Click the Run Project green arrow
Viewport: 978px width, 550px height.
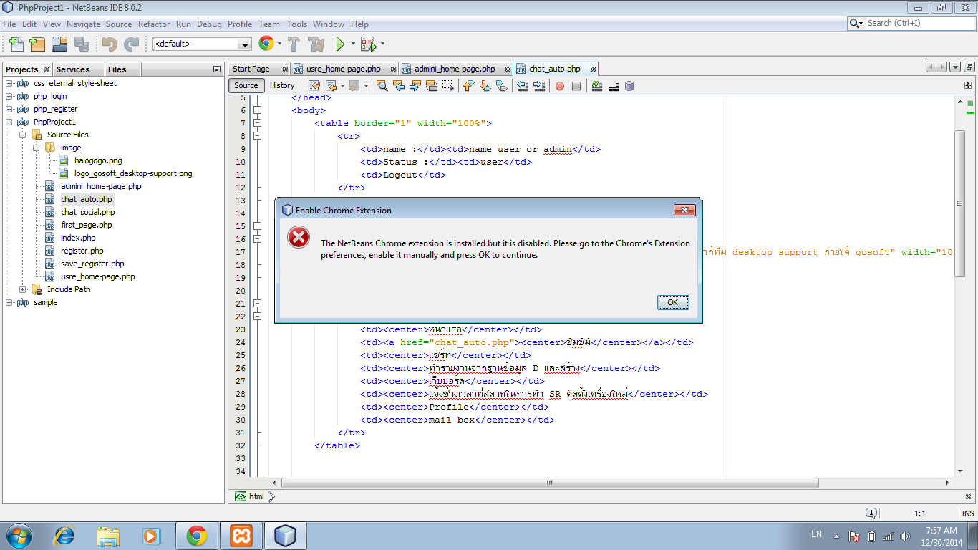point(341,44)
